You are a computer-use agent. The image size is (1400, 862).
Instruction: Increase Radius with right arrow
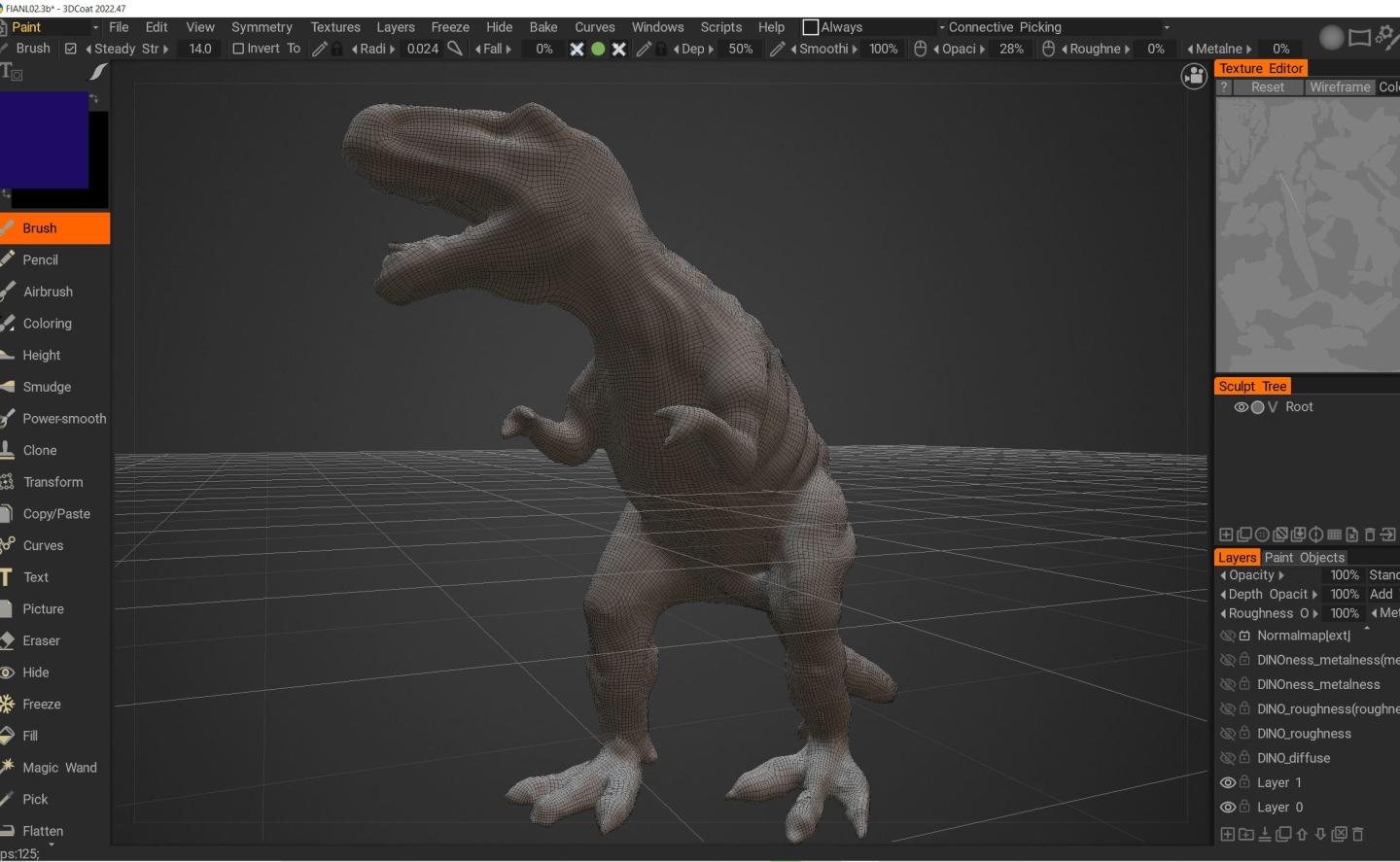coord(392,49)
